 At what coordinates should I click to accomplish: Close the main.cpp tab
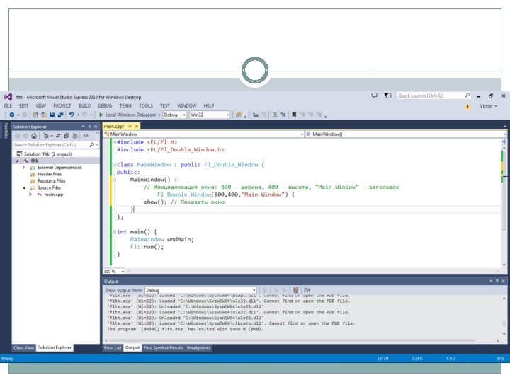(x=137, y=126)
